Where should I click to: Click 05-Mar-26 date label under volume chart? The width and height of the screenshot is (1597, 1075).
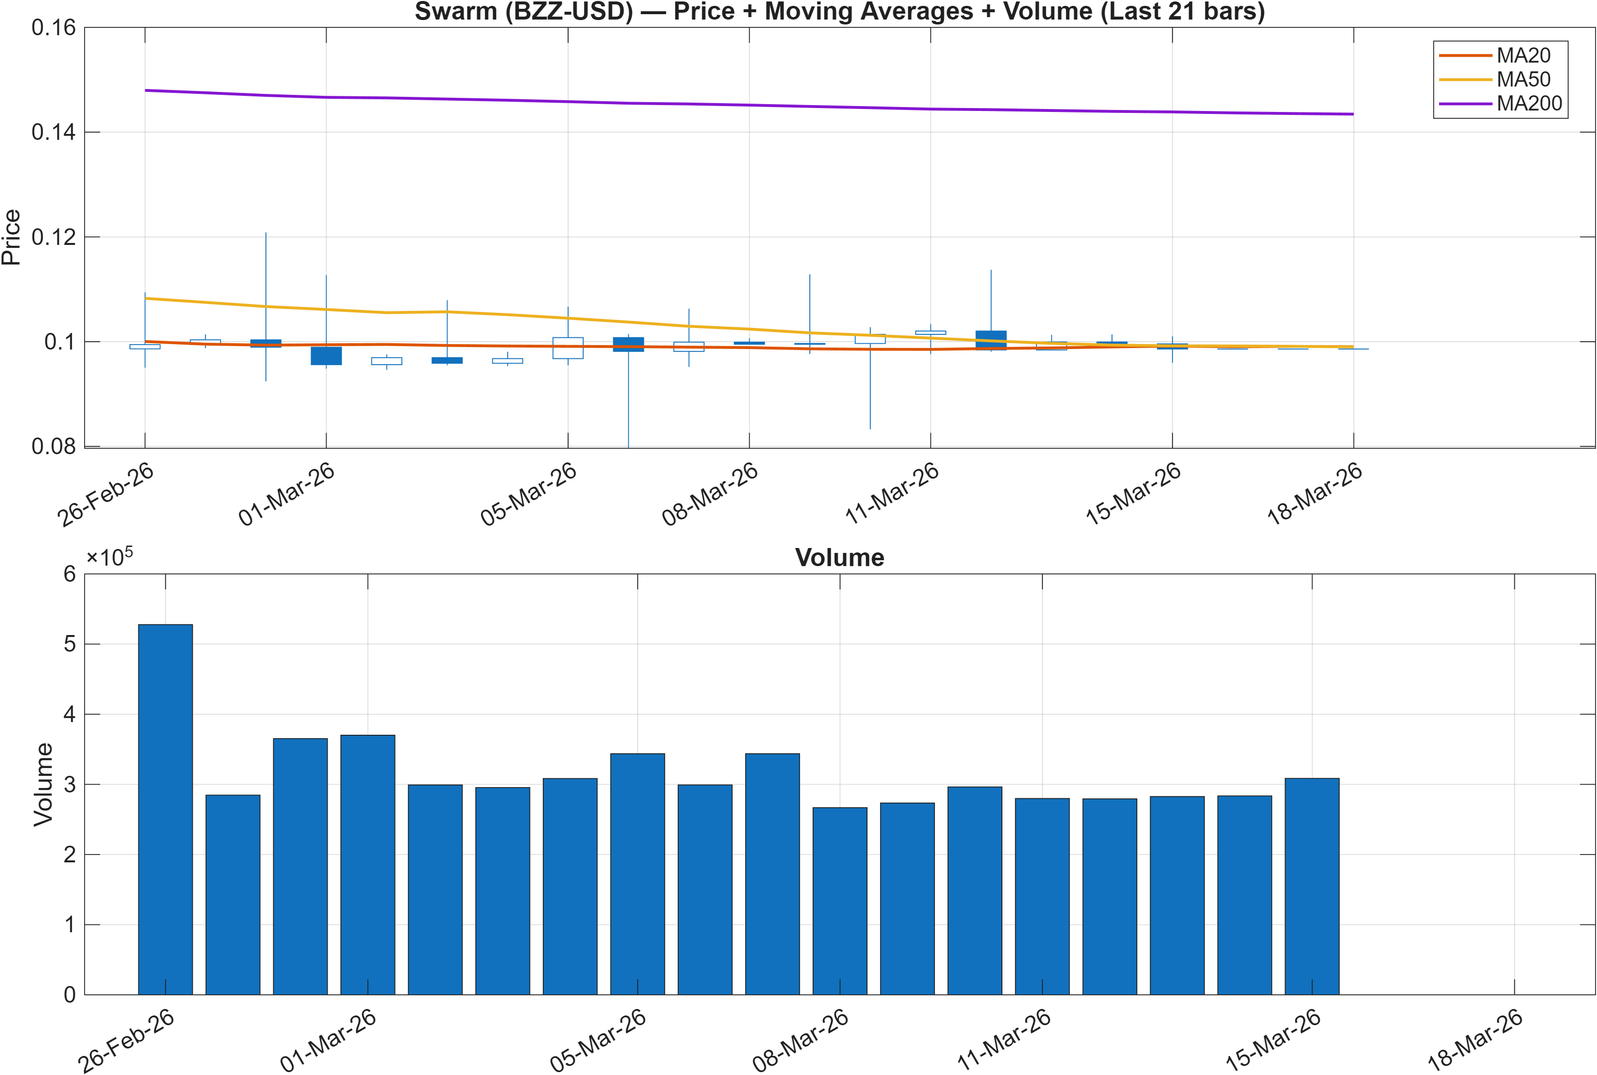[598, 1041]
